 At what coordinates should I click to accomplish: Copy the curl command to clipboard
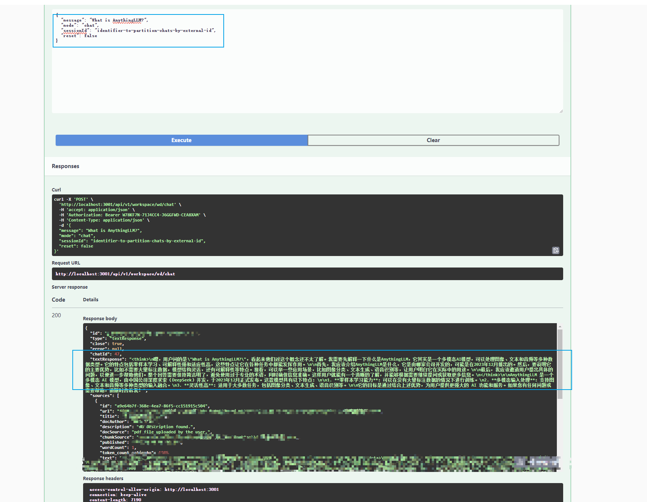click(x=556, y=251)
